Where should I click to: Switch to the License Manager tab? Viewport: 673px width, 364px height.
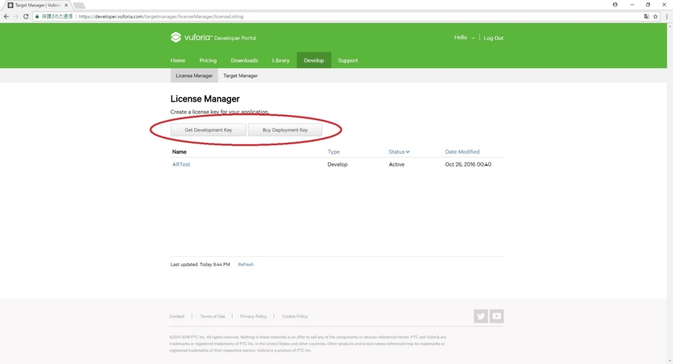(194, 75)
